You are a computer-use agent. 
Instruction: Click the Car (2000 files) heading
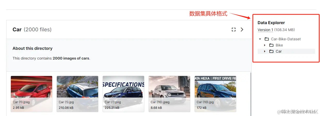(x=32, y=30)
